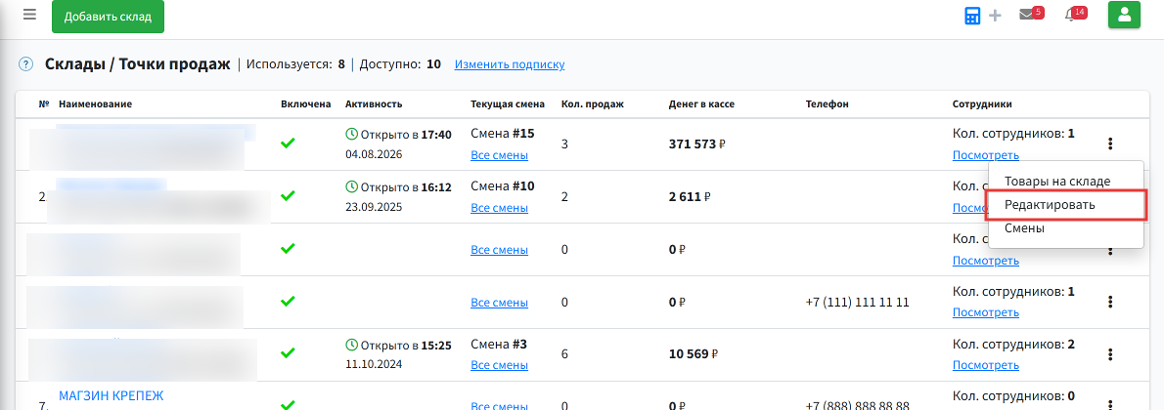The image size is (1164, 410).
Task: Click the gray plus icon beside calculator
Action: [996, 16]
